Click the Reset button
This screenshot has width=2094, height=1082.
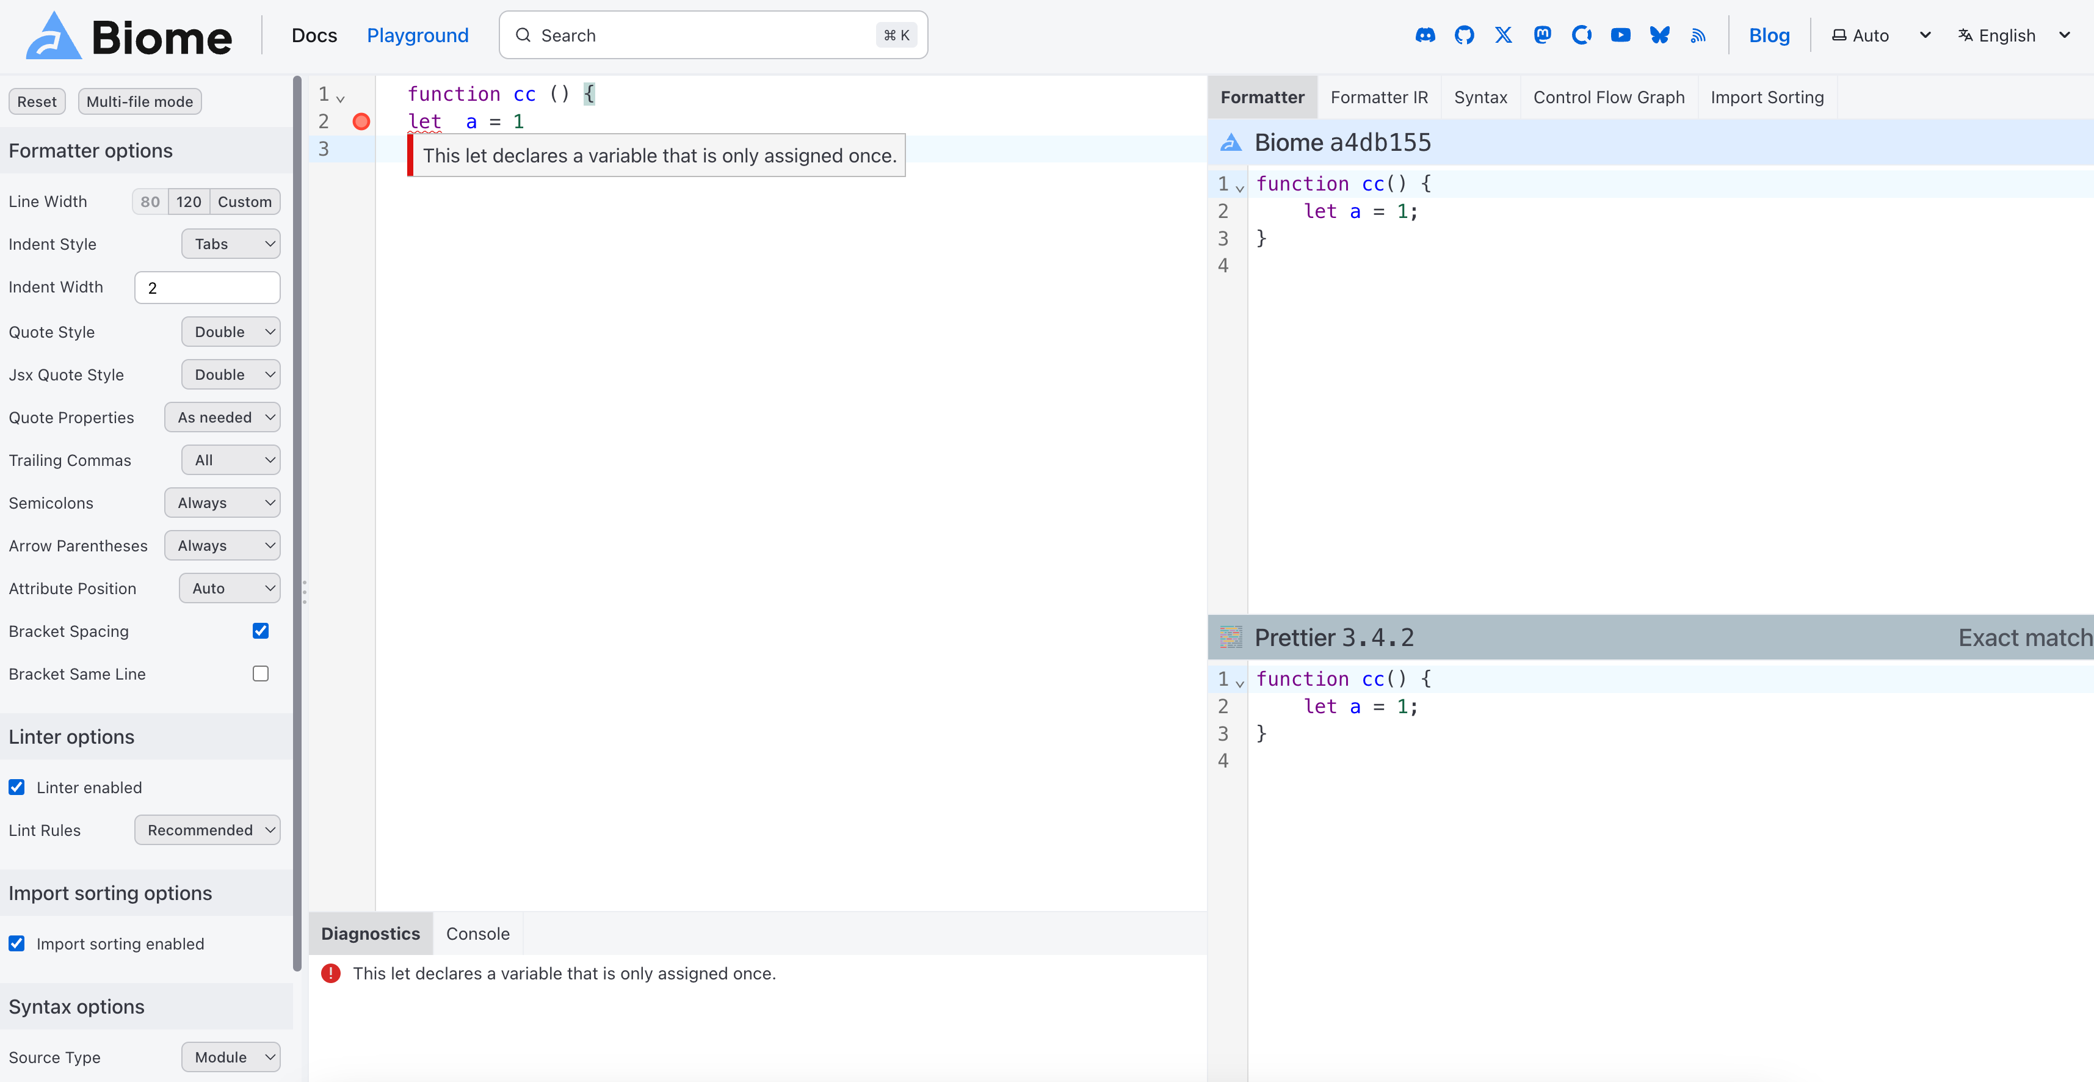click(37, 101)
